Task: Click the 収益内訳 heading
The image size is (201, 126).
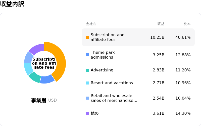Action: [x=12, y=4]
